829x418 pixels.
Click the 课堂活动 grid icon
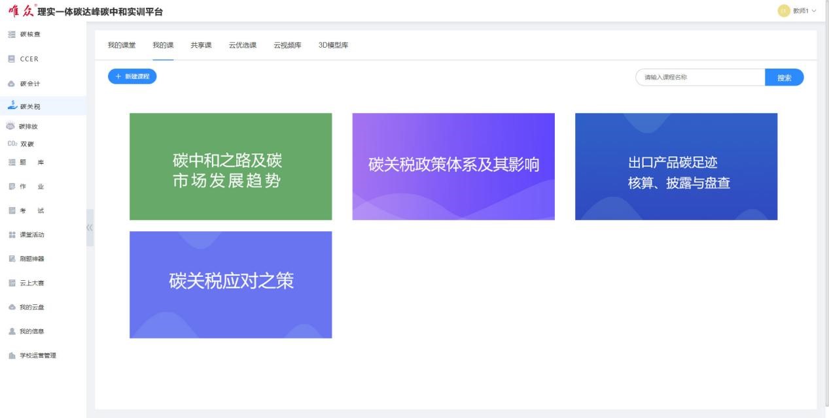click(11, 234)
